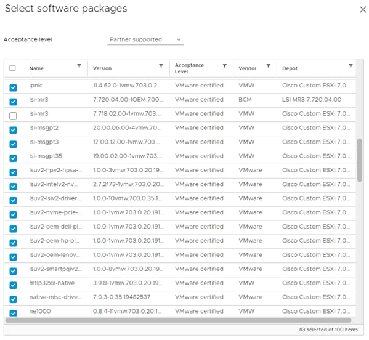Click version 7.720.04.00-1OEM.700 cell
This screenshot has width=369, height=340.
pos(128,100)
